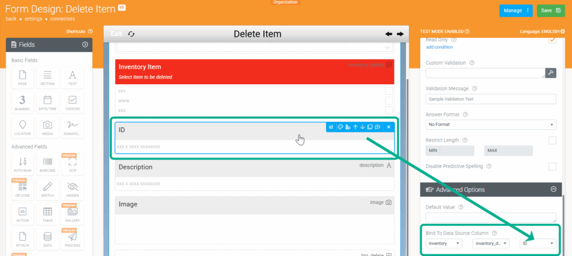This screenshot has width=572, height=256.
Task: Open the palette style icon on ID field
Action: pyautogui.click(x=340, y=127)
